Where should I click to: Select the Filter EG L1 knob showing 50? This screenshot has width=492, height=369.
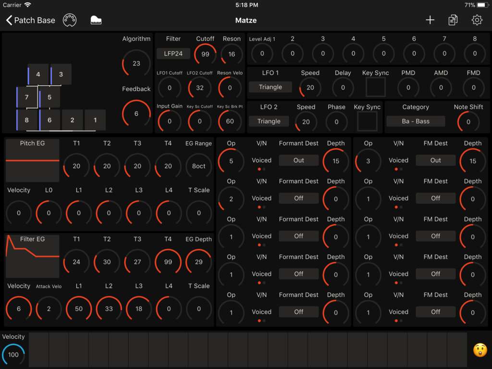click(79, 309)
